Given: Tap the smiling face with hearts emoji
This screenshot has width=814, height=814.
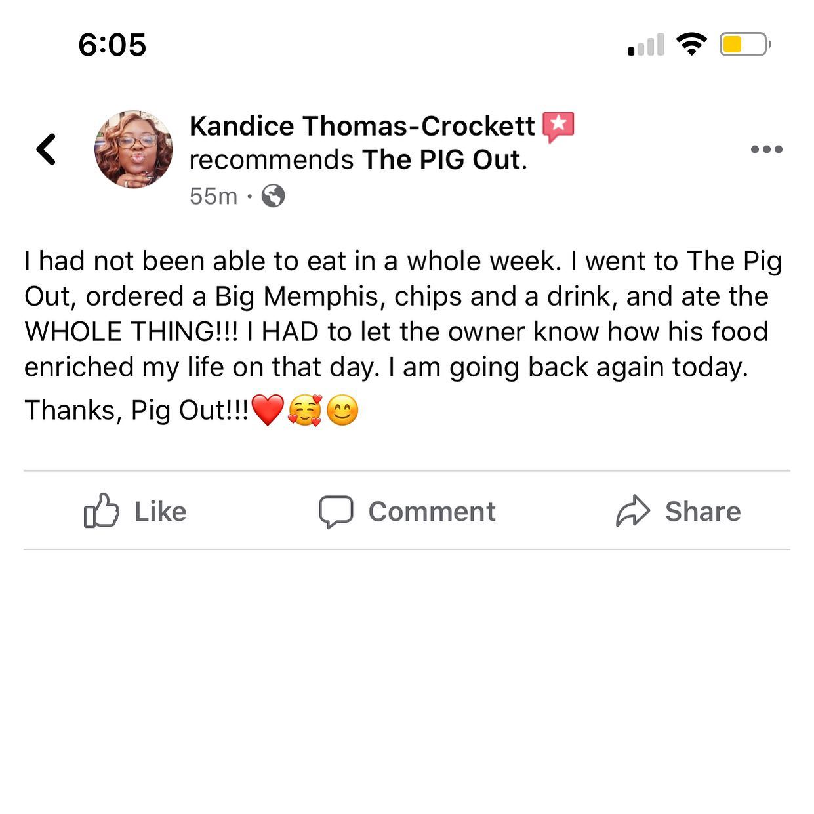Looking at the screenshot, I should coord(305,411).
